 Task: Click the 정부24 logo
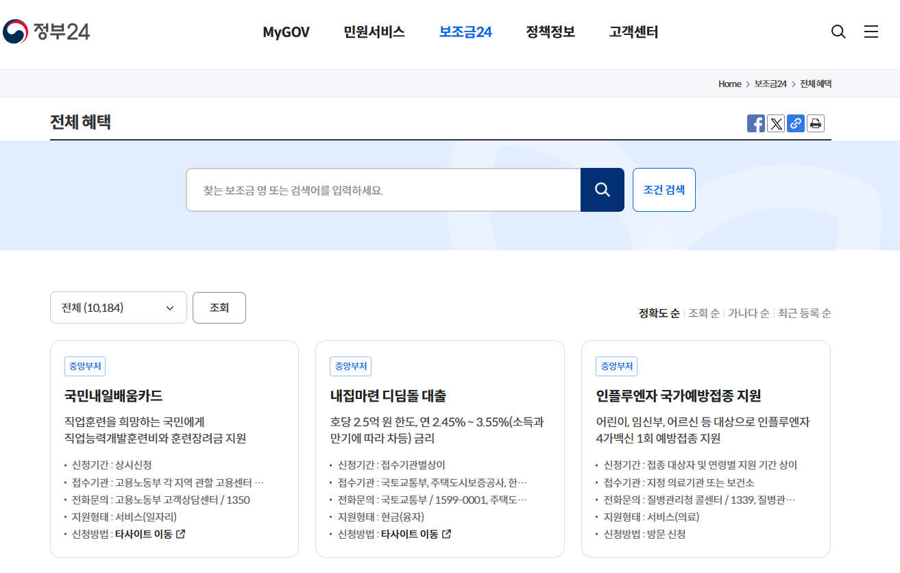(47, 30)
